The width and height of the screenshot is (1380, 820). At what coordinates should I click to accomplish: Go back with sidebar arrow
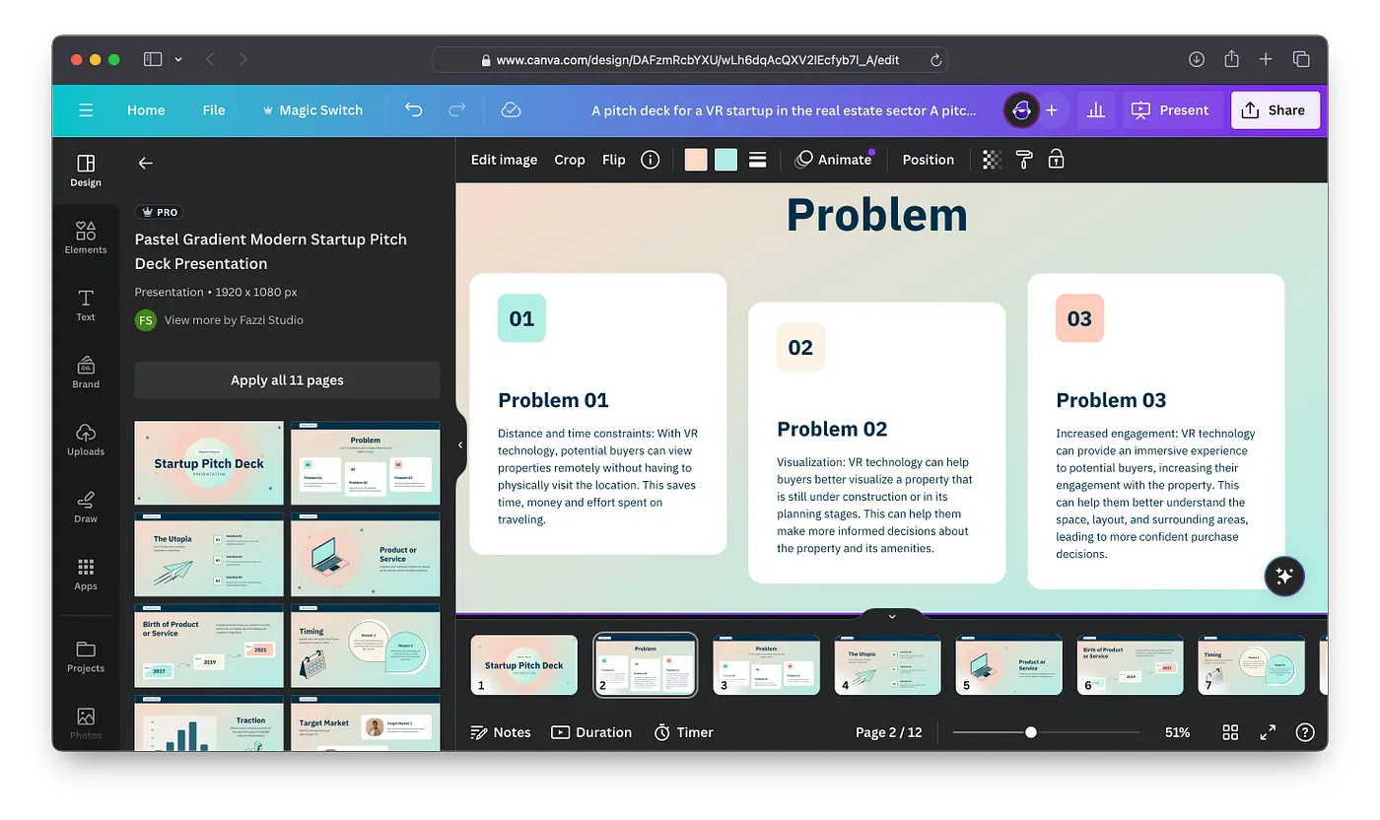[x=146, y=164]
